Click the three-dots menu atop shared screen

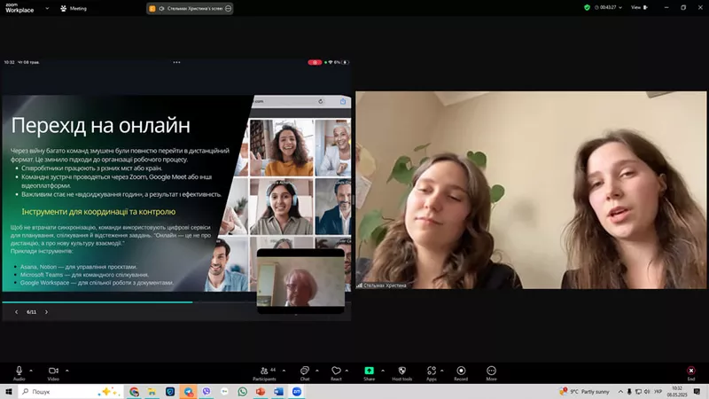point(176,62)
